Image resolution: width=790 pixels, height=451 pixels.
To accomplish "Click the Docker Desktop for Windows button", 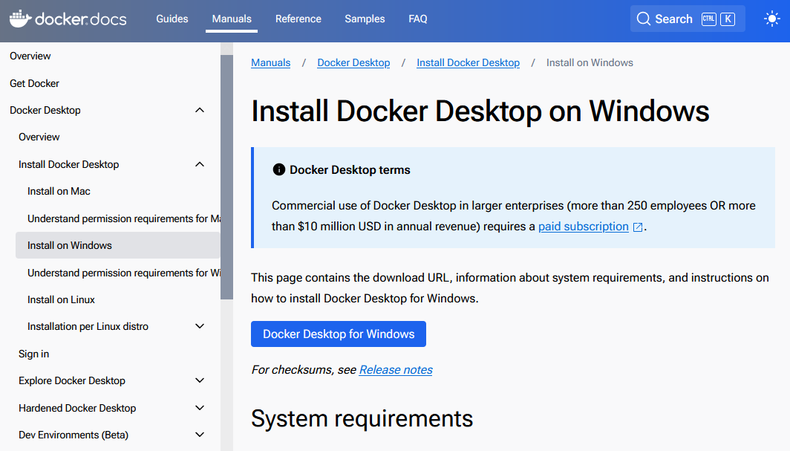I will 339,334.
